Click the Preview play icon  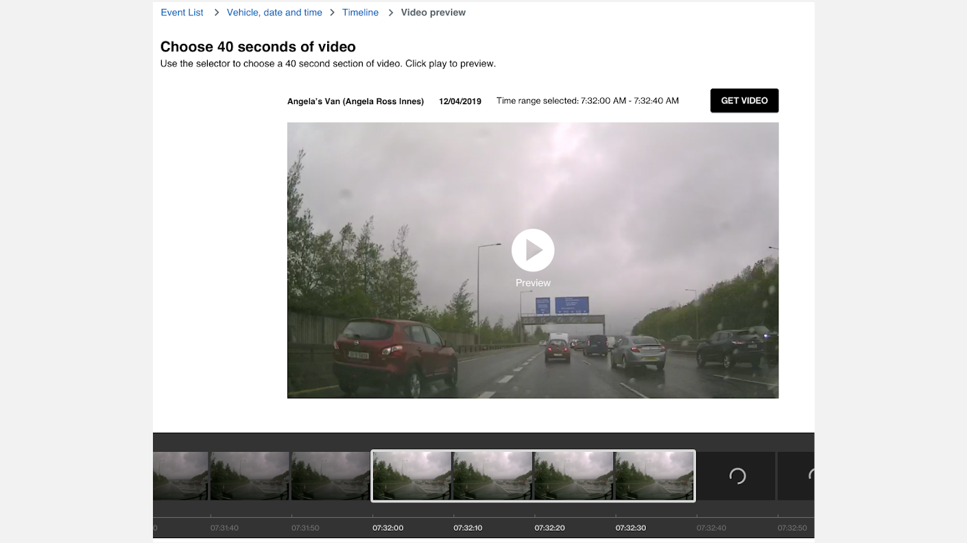point(533,250)
